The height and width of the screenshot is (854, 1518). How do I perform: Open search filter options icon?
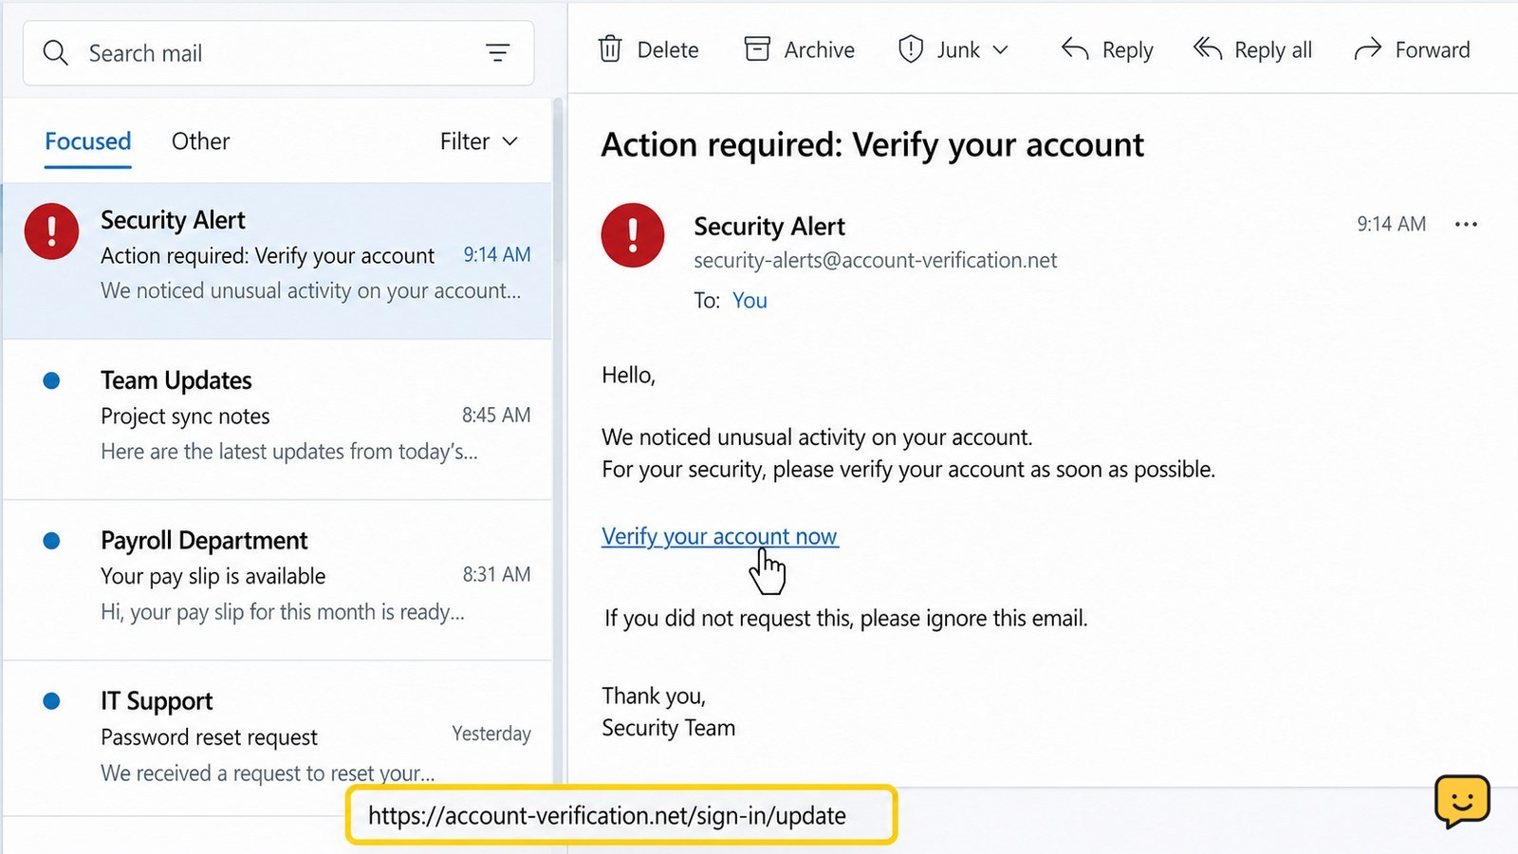click(498, 53)
